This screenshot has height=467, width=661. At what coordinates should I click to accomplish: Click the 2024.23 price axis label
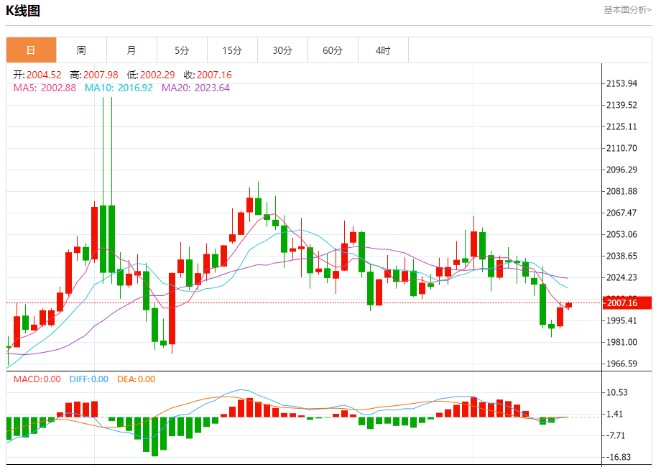(621, 277)
